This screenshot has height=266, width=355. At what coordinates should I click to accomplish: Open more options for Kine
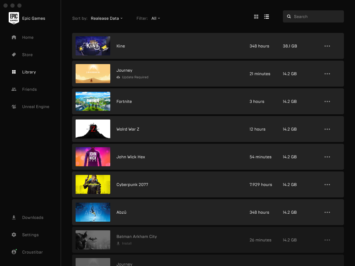click(x=327, y=46)
